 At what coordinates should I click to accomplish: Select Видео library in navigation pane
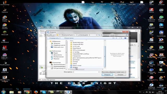pos(56,53)
